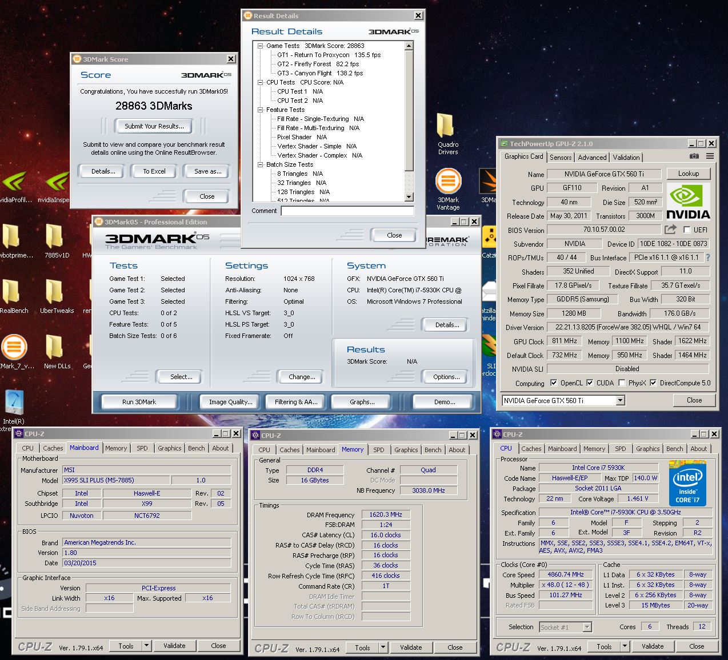This screenshot has width=728, height=660.
Task: Click GPU-Z title bar icon
Action: [x=504, y=144]
